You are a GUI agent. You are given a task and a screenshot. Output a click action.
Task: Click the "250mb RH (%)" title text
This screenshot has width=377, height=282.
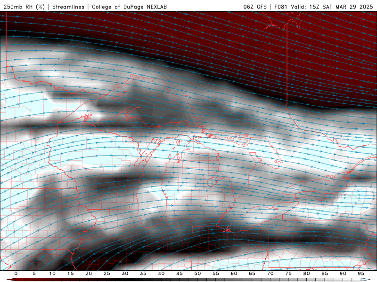(x=24, y=7)
